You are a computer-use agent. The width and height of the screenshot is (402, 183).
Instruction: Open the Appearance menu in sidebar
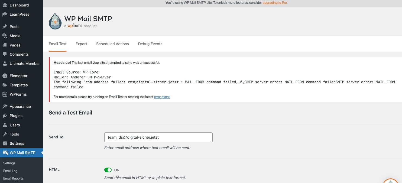(20, 107)
